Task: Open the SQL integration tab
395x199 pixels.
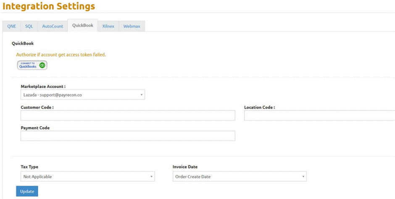Action: 29,26
